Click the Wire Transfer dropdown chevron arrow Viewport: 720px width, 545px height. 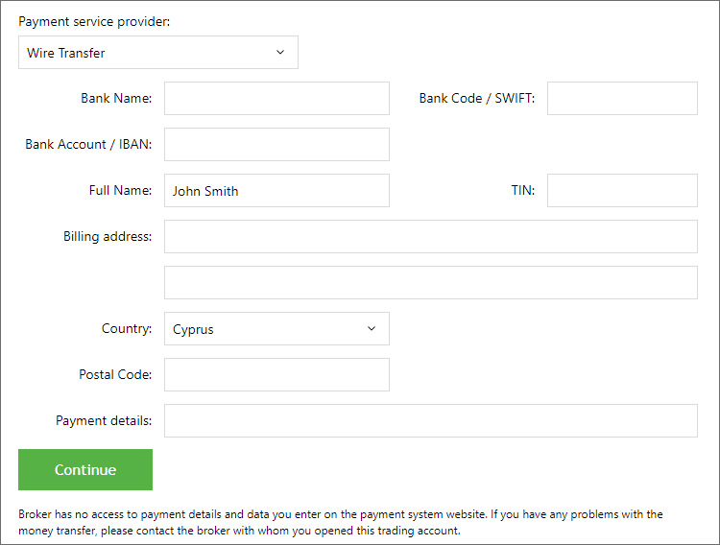(280, 53)
